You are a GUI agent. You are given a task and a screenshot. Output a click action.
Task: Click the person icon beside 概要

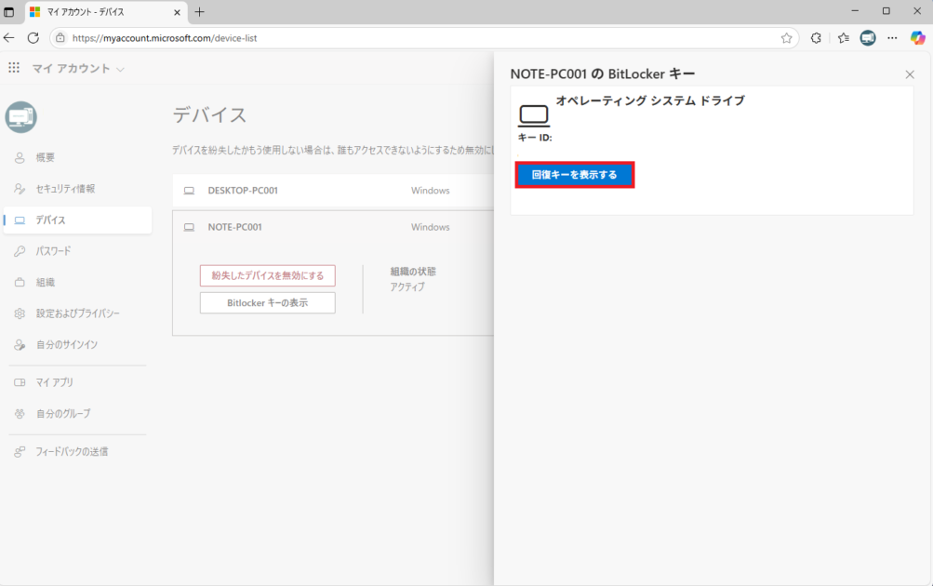click(x=20, y=157)
